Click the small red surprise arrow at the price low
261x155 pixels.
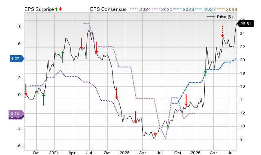[x=155, y=133]
